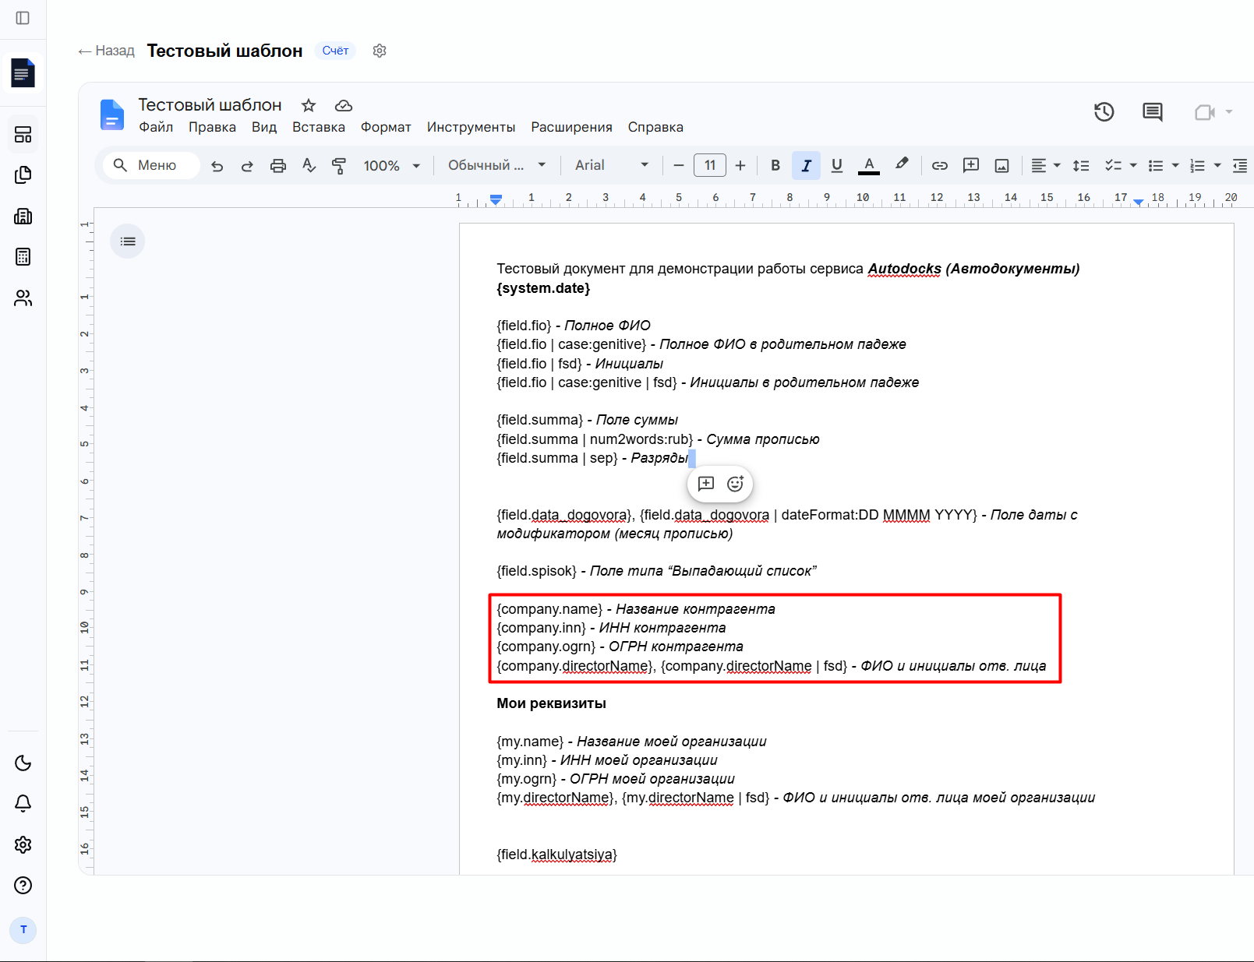
Task: Activate the paint format tool
Action: 339,165
